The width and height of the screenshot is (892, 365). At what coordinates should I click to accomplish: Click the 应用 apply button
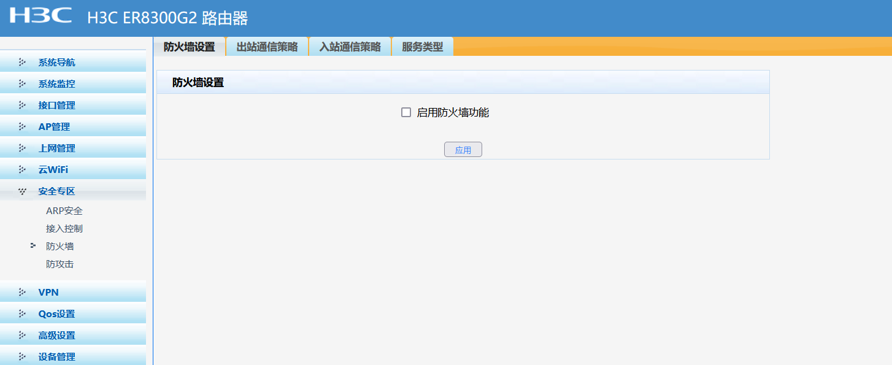click(x=463, y=150)
